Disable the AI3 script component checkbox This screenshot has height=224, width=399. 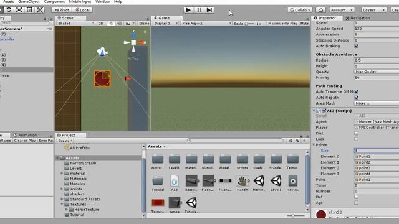pos(324,111)
